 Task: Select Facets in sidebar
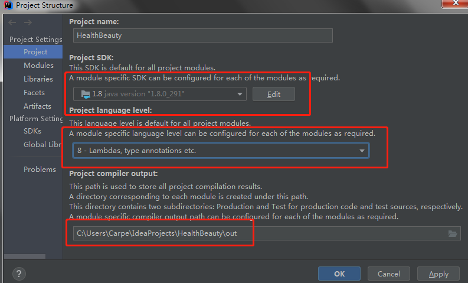click(x=34, y=93)
